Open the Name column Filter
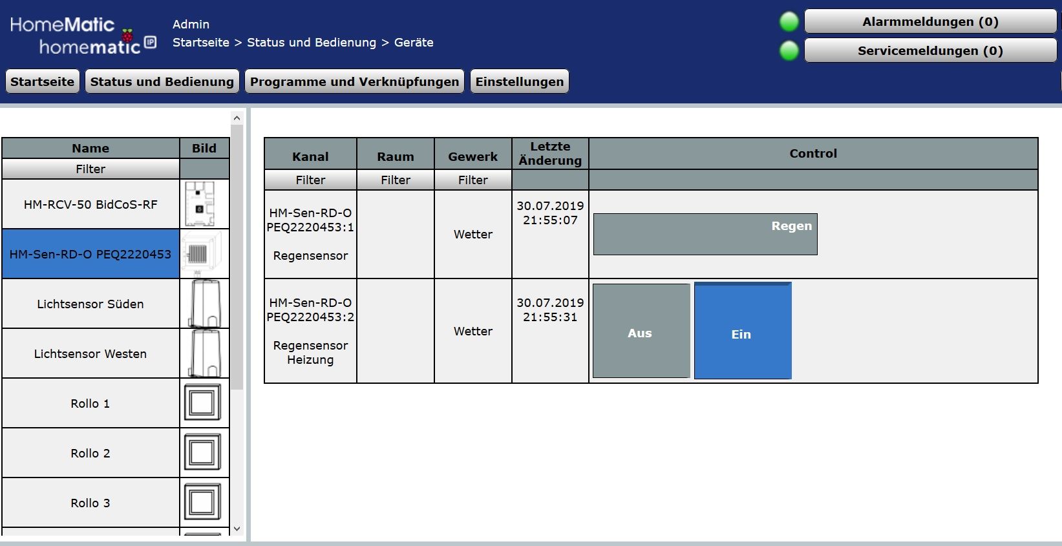The image size is (1062, 546). (90, 169)
